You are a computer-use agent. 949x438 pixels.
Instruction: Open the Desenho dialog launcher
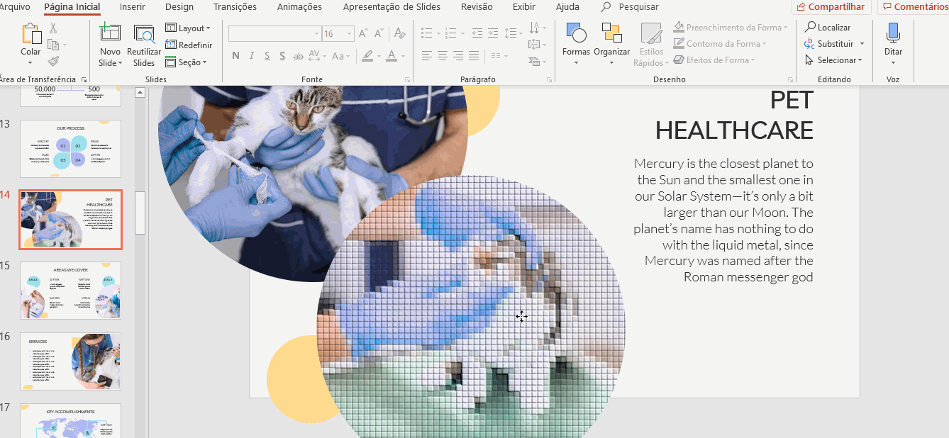tap(790, 80)
